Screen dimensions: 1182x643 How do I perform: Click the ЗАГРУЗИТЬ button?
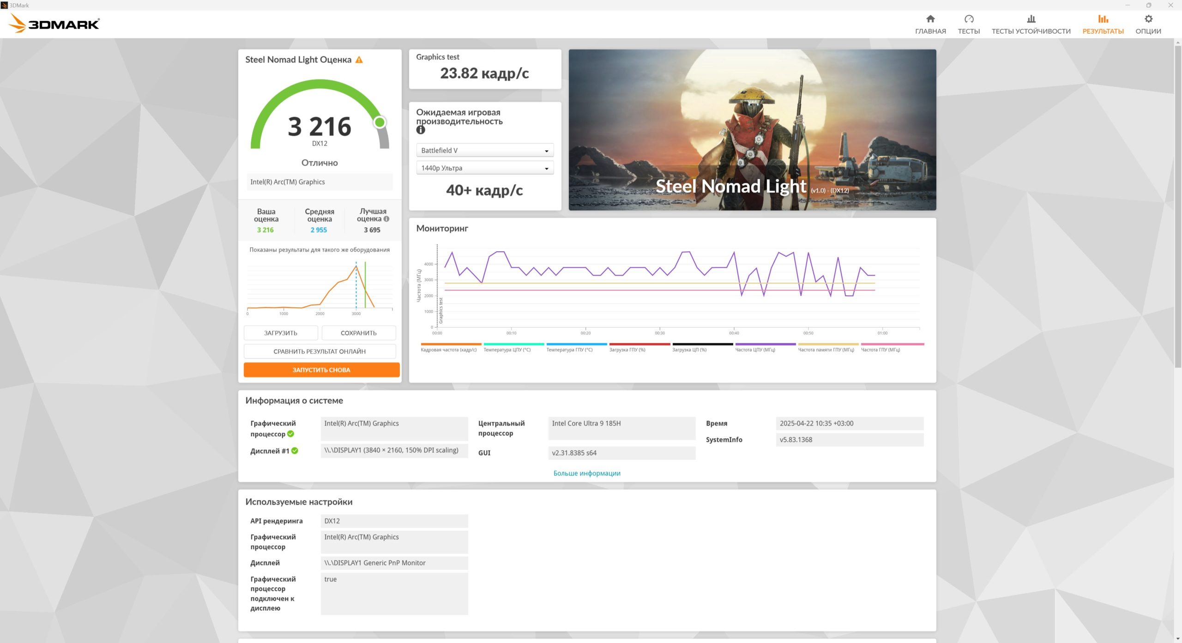click(281, 333)
